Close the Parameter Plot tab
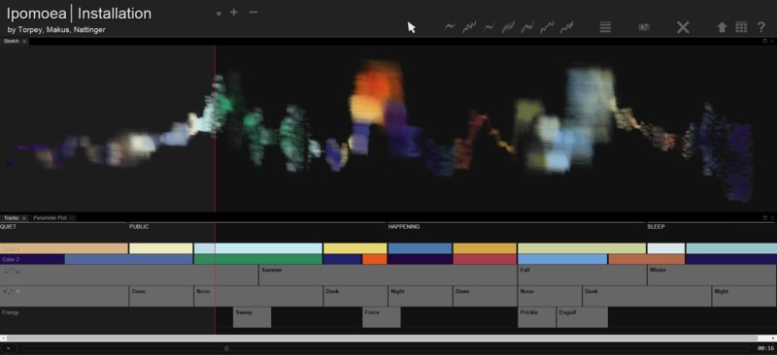777x355 pixels. [72, 218]
